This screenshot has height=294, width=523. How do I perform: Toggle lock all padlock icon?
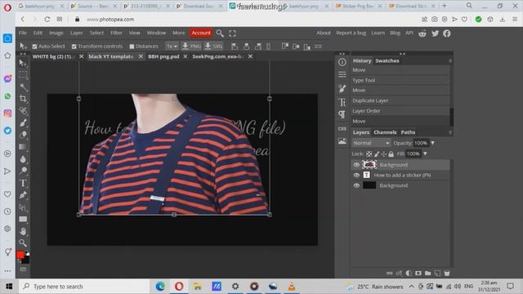[x=391, y=154]
